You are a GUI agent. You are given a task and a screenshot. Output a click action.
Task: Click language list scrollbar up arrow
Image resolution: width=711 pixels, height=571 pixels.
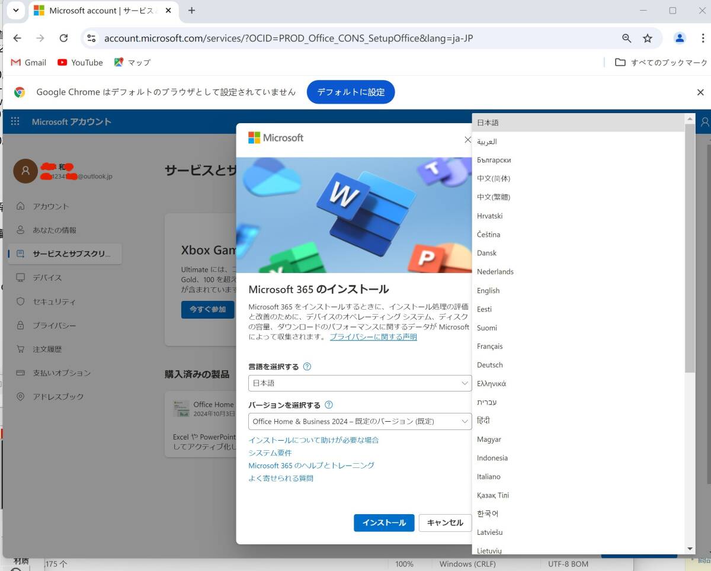tap(690, 118)
